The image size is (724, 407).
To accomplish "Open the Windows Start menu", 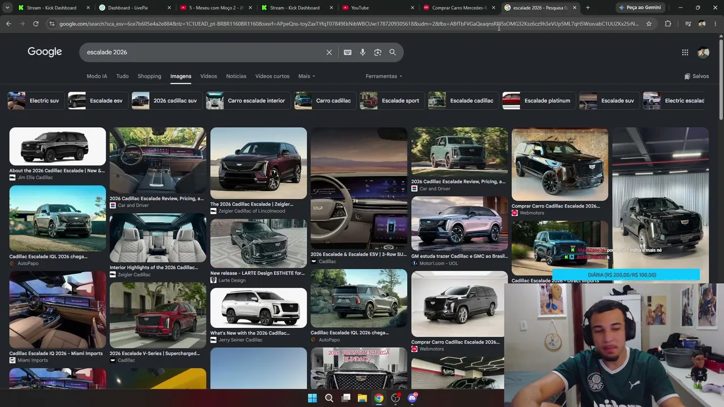I will click(312, 398).
